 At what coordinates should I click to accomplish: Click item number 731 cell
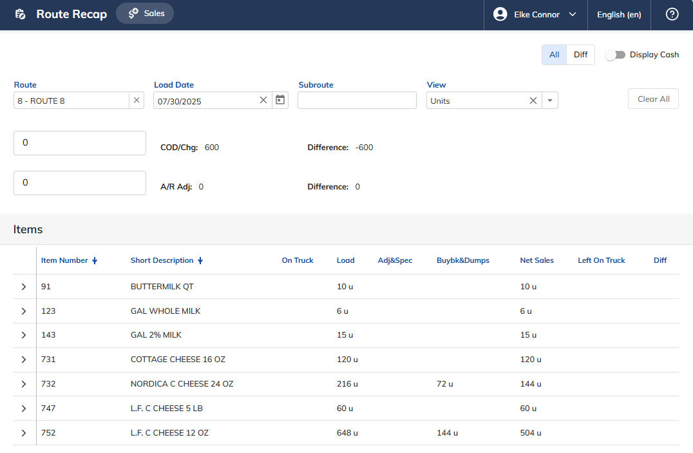(48, 360)
